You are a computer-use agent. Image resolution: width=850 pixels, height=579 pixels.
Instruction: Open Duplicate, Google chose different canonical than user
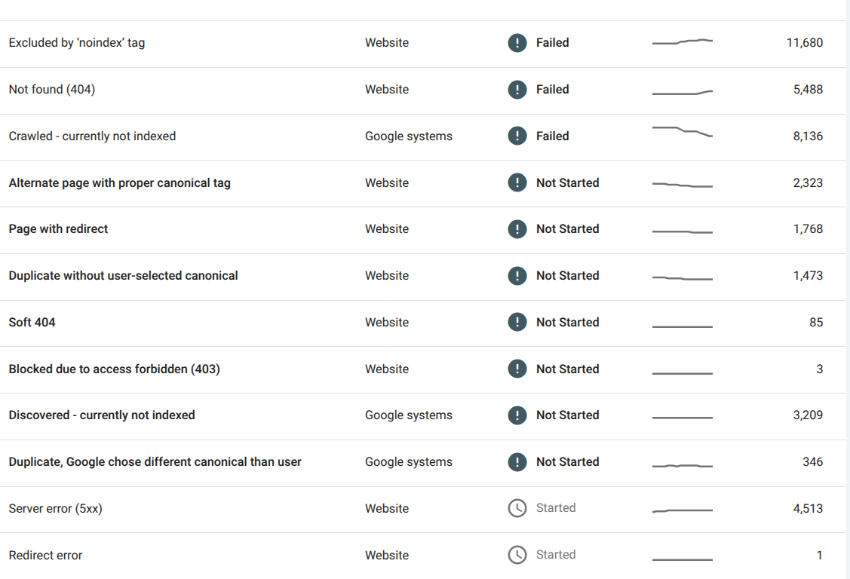[x=155, y=462]
